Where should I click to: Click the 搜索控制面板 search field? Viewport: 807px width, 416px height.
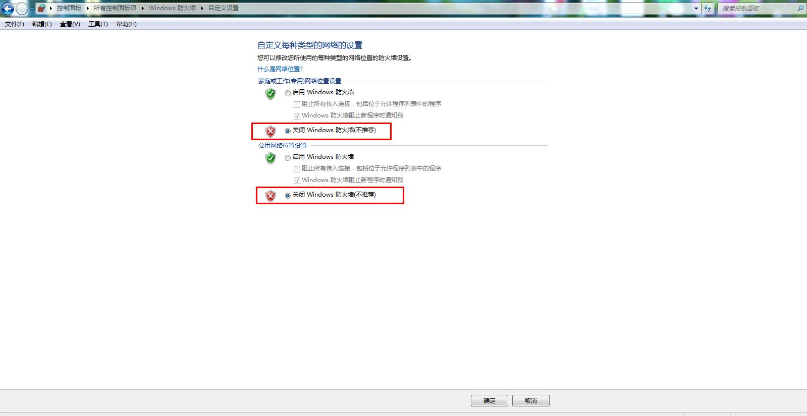757,8
